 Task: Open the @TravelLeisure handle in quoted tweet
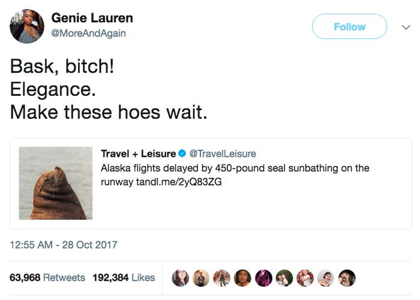coord(223,154)
